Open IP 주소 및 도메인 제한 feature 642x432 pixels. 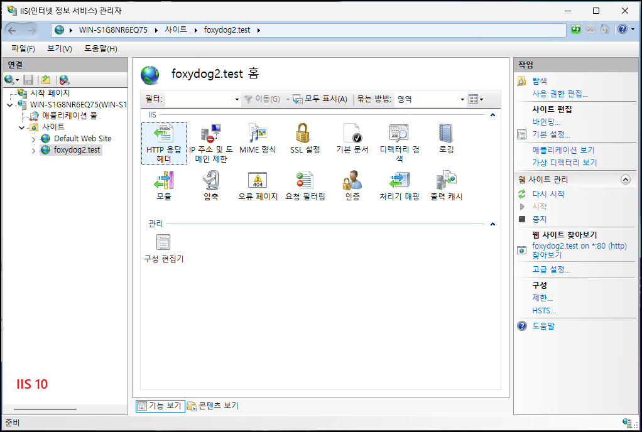pyautogui.click(x=211, y=143)
